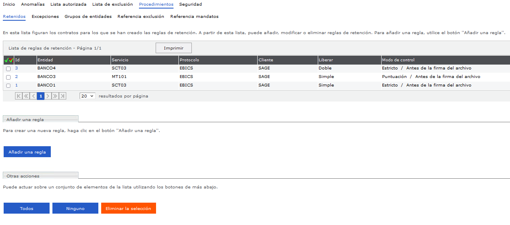Go to first page pagination icon
510x225 pixels.
[x=19, y=96]
